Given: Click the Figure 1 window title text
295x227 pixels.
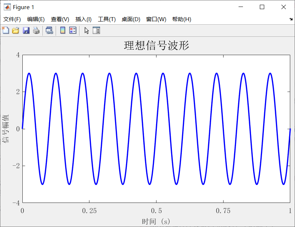Looking at the screenshot, I should [x=23, y=7].
